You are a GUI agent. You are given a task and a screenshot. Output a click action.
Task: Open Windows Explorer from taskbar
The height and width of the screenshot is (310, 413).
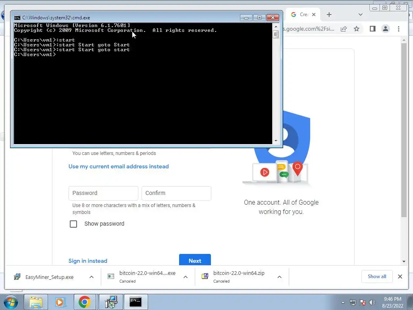pos(36,302)
